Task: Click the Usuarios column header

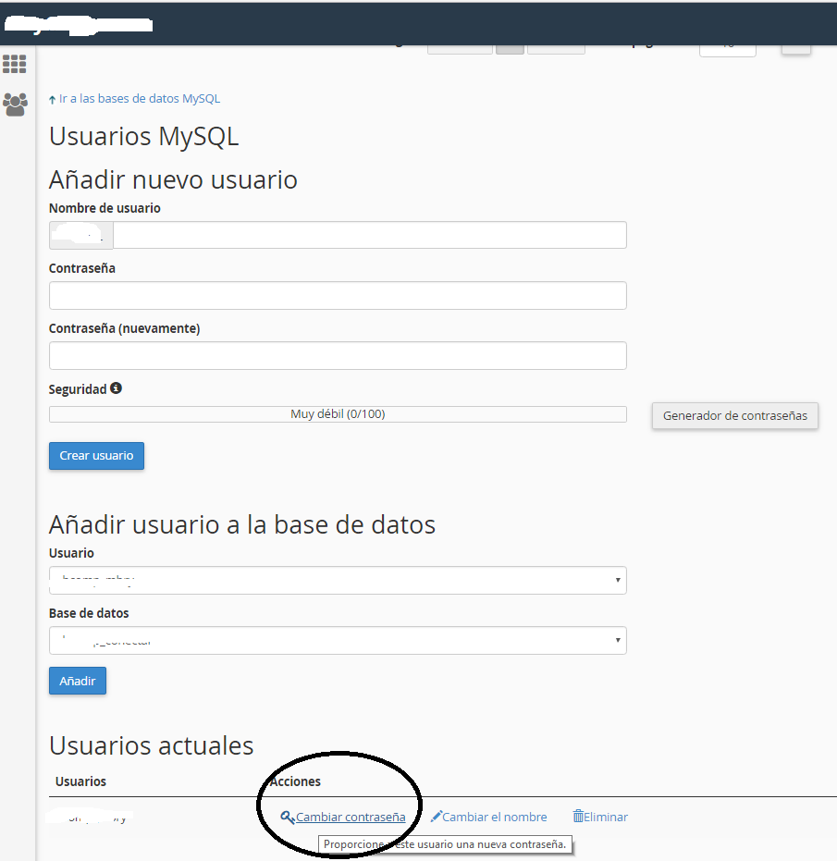Action: click(80, 781)
